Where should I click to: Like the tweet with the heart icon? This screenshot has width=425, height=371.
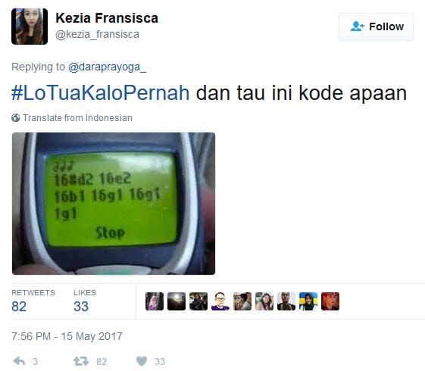(x=141, y=361)
